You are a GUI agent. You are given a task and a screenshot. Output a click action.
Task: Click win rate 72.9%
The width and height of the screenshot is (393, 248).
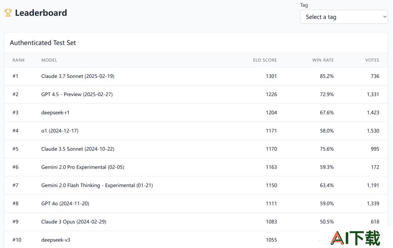pyautogui.click(x=327, y=95)
